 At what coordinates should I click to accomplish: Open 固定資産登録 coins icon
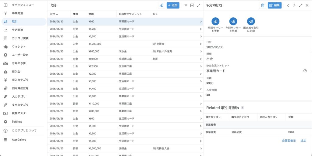tap(5, 88)
